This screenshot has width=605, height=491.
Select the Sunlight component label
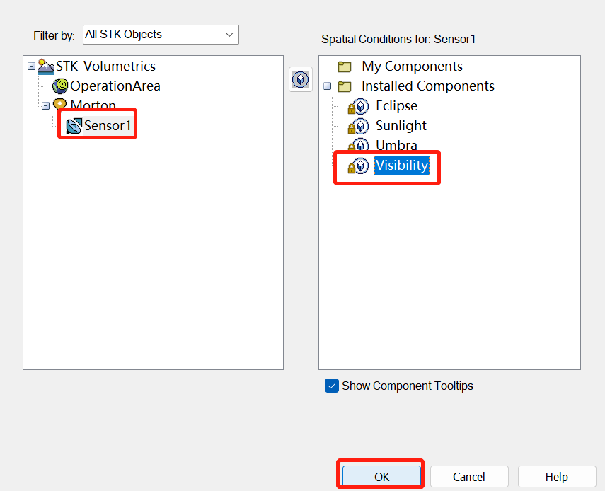tap(401, 126)
